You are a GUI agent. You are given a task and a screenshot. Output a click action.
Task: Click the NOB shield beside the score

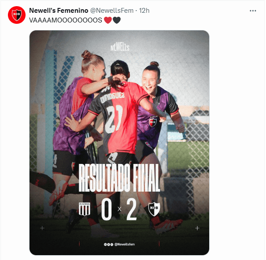154,208
